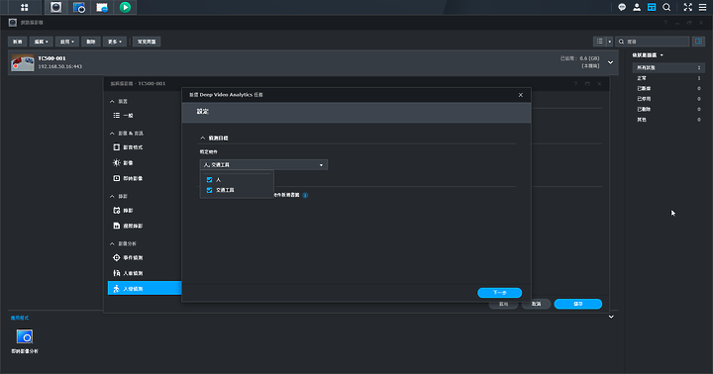Click the 下一步 next button
The image size is (713, 374).
(499, 293)
